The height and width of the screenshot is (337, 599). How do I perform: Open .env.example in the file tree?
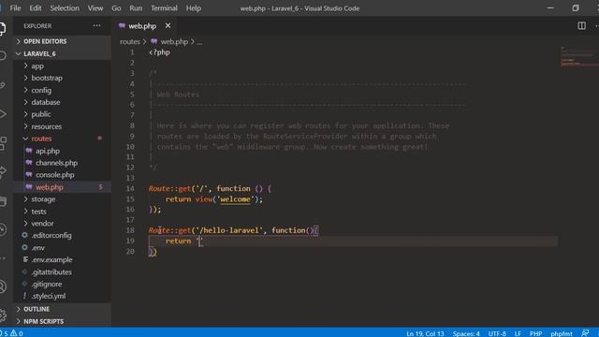pyautogui.click(x=63, y=259)
